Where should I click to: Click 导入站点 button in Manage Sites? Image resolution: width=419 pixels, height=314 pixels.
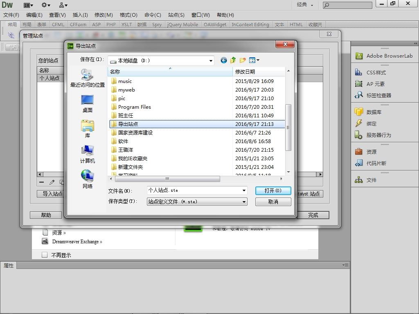pyautogui.click(x=51, y=193)
